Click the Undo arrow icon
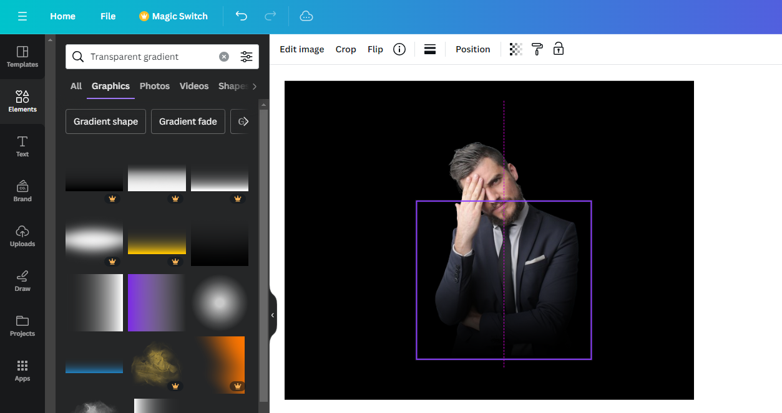The height and width of the screenshot is (413, 782). pos(242,16)
